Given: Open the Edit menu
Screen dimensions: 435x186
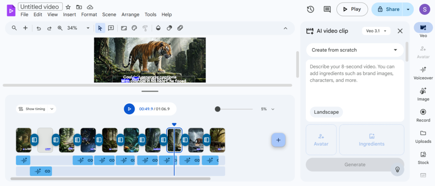Looking at the screenshot, I should (38, 15).
